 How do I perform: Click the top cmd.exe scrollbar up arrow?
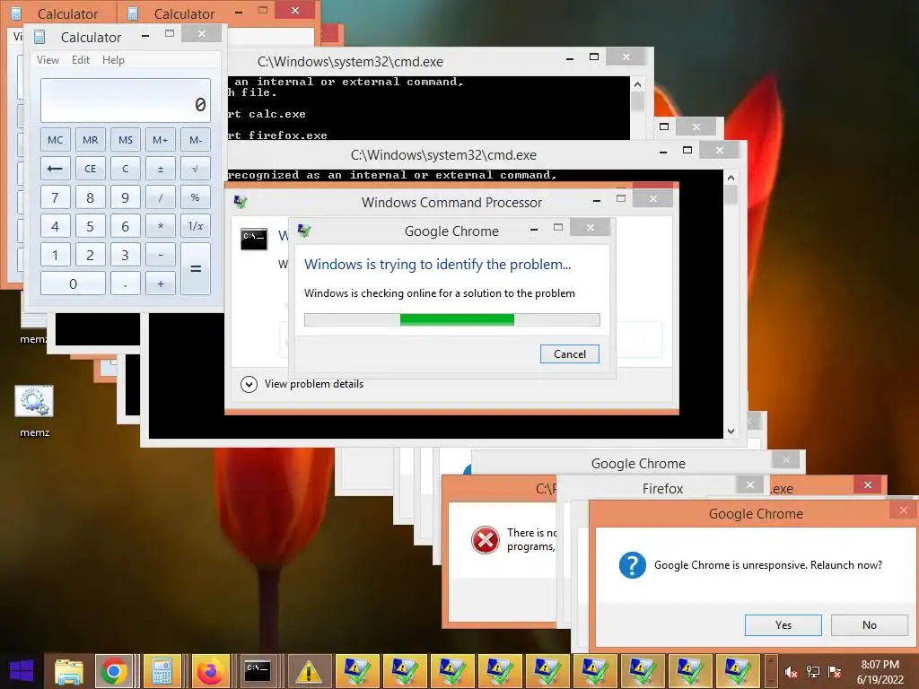pos(638,84)
